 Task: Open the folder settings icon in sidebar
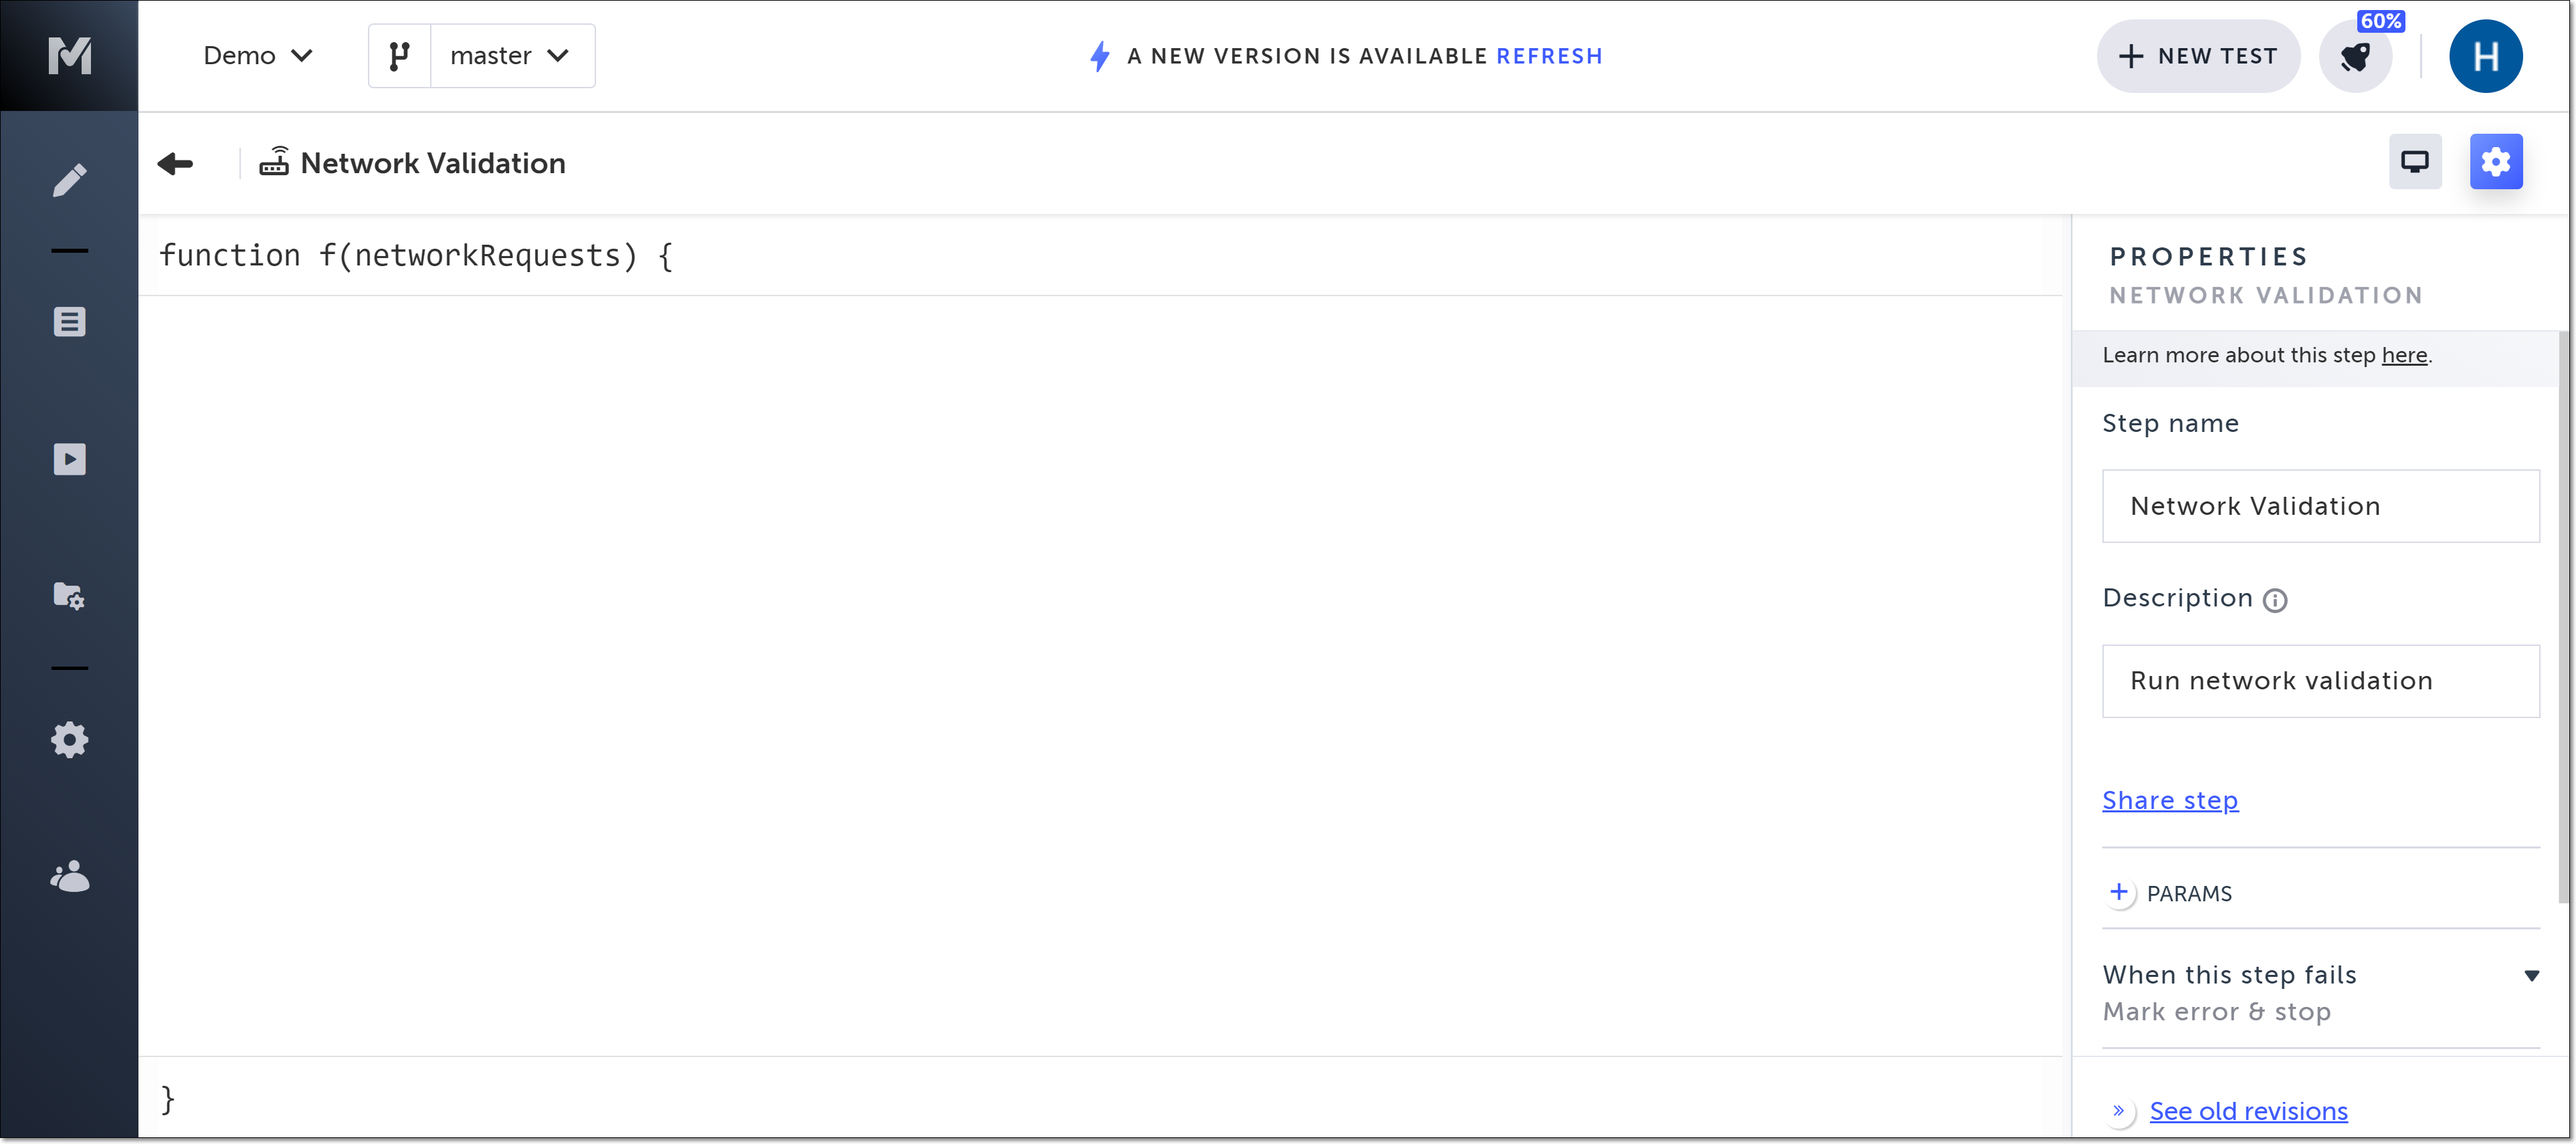[69, 596]
